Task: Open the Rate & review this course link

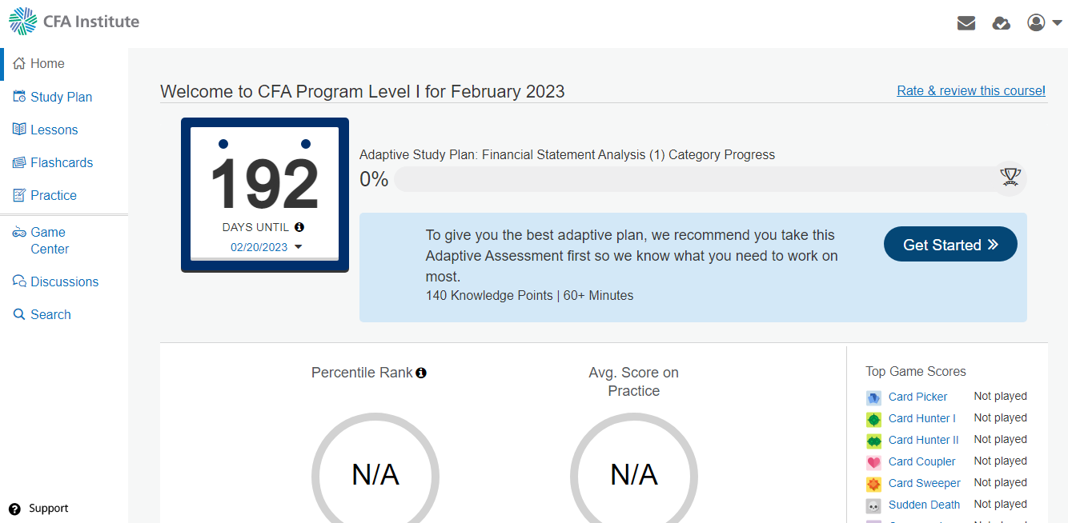Action: tap(971, 91)
